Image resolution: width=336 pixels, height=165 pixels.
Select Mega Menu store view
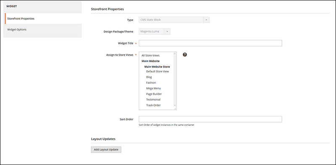coord(153,88)
